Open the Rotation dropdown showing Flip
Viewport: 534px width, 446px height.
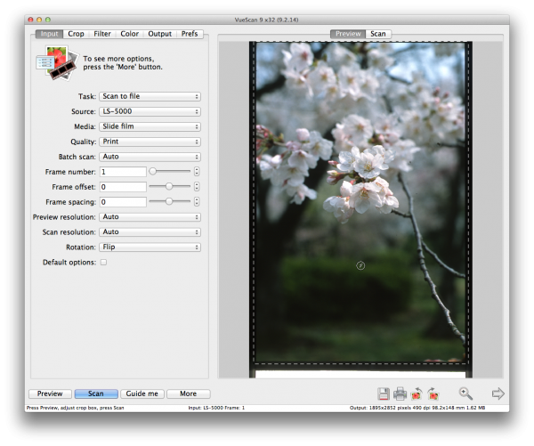click(150, 247)
